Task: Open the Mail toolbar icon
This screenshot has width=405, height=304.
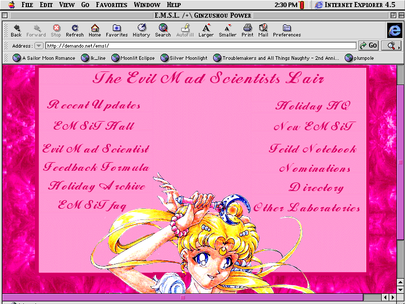Action: coord(263,28)
